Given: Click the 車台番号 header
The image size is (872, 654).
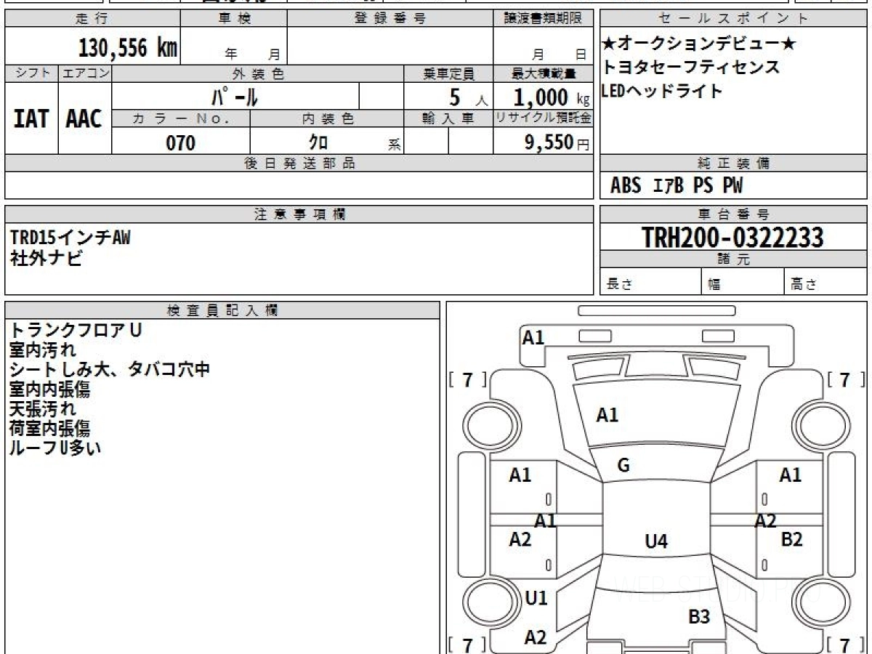Looking at the screenshot, I should [x=734, y=214].
